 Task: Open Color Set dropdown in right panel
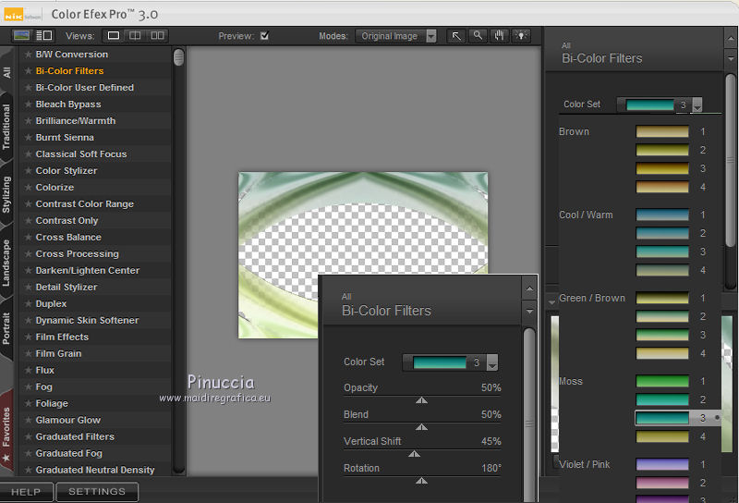697,105
